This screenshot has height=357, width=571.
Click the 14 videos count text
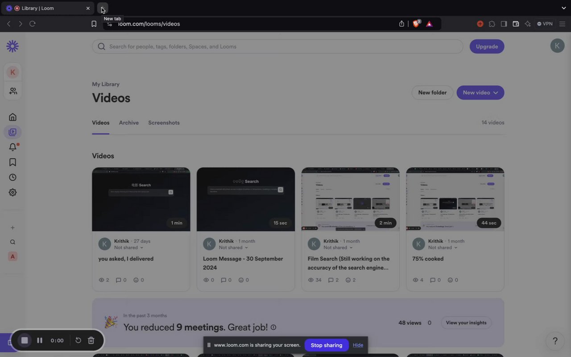493,123
